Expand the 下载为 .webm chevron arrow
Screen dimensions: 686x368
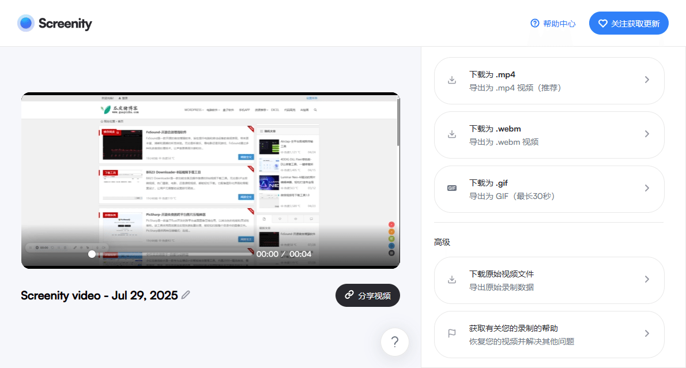[x=647, y=134]
